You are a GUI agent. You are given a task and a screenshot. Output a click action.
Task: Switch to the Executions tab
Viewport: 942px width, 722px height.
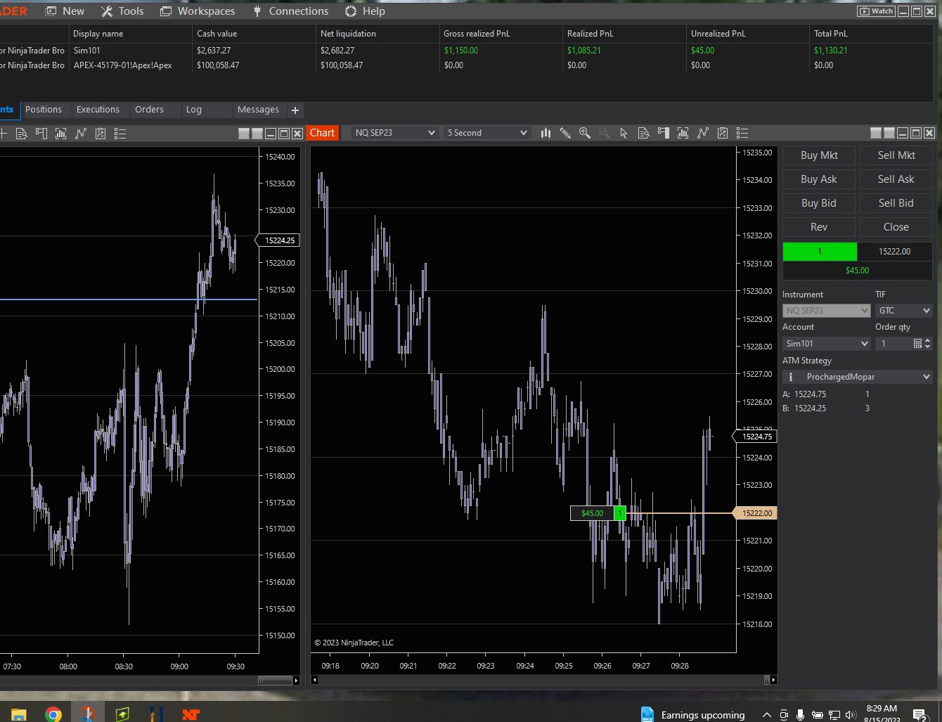(98, 110)
